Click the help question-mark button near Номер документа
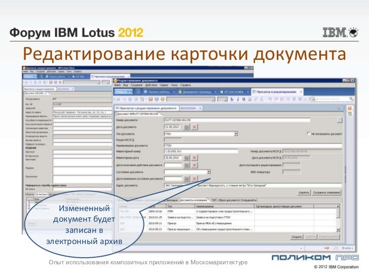The height and width of the screenshot is (277, 369). [x=340, y=120]
